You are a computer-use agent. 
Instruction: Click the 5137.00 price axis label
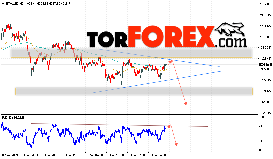265,4
